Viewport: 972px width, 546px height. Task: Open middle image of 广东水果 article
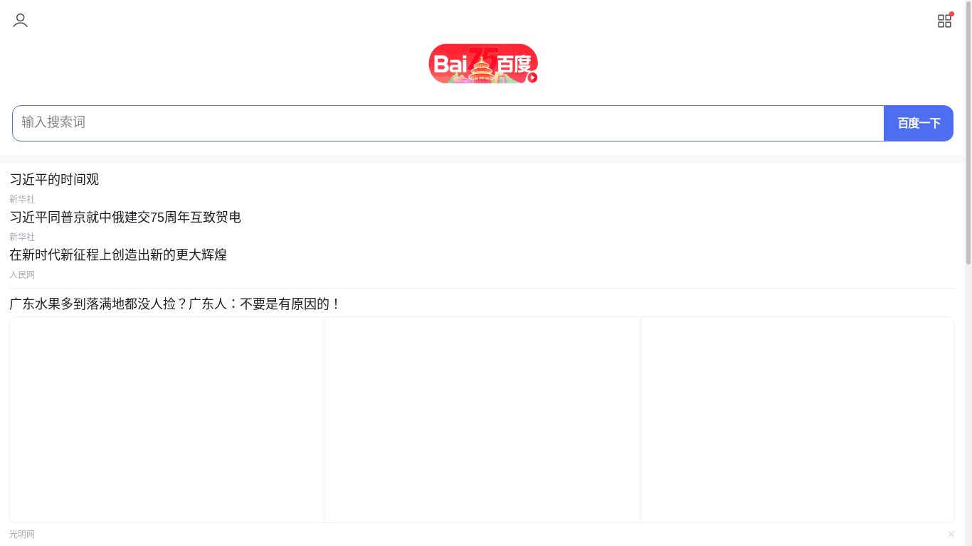(482, 419)
